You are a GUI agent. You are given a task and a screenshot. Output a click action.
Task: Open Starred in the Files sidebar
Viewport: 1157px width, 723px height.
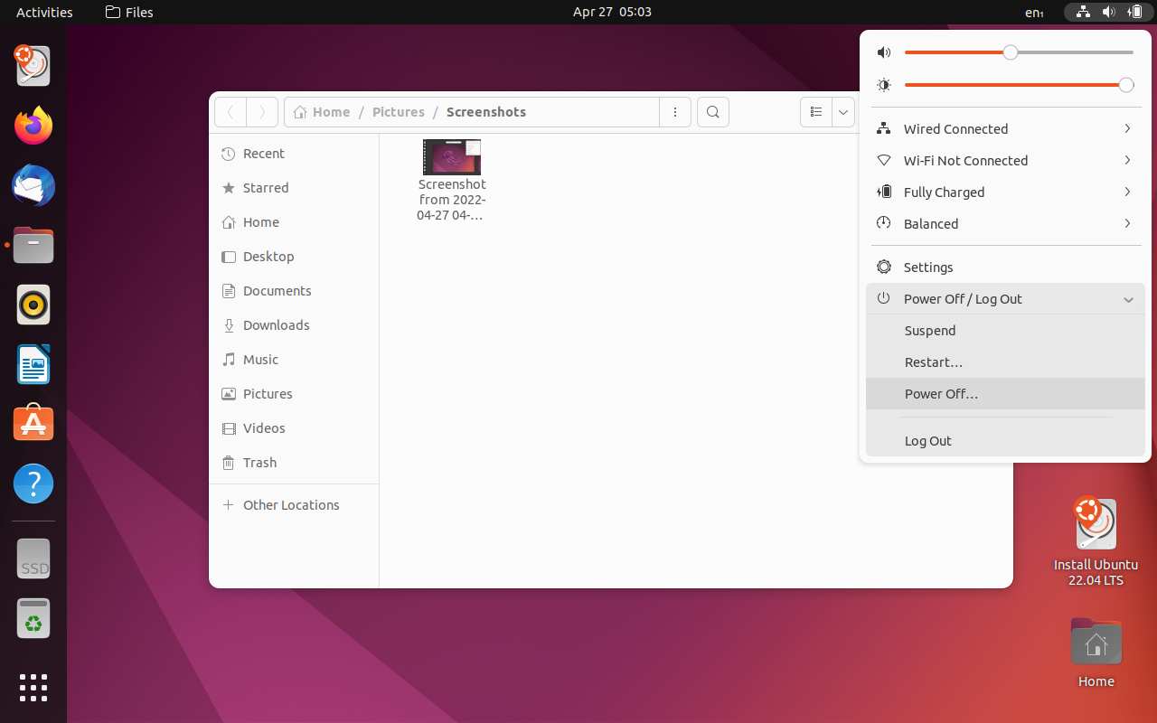click(294, 188)
